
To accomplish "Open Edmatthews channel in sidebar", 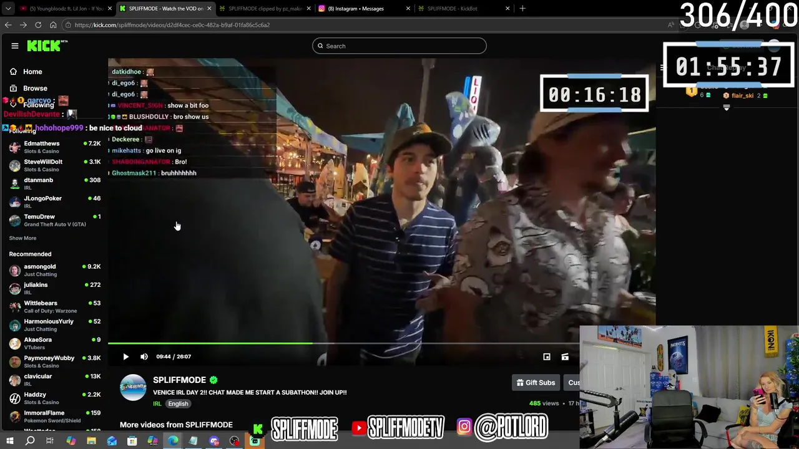I will pos(55,147).
